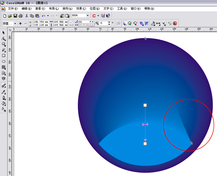Toggle clockwise blend mode
Screen dimensions: 217x176
[130, 24]
